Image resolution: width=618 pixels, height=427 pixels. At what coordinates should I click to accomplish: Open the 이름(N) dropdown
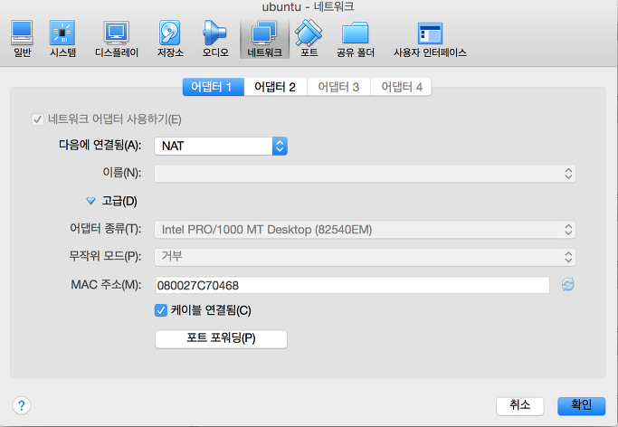[365, 174]
